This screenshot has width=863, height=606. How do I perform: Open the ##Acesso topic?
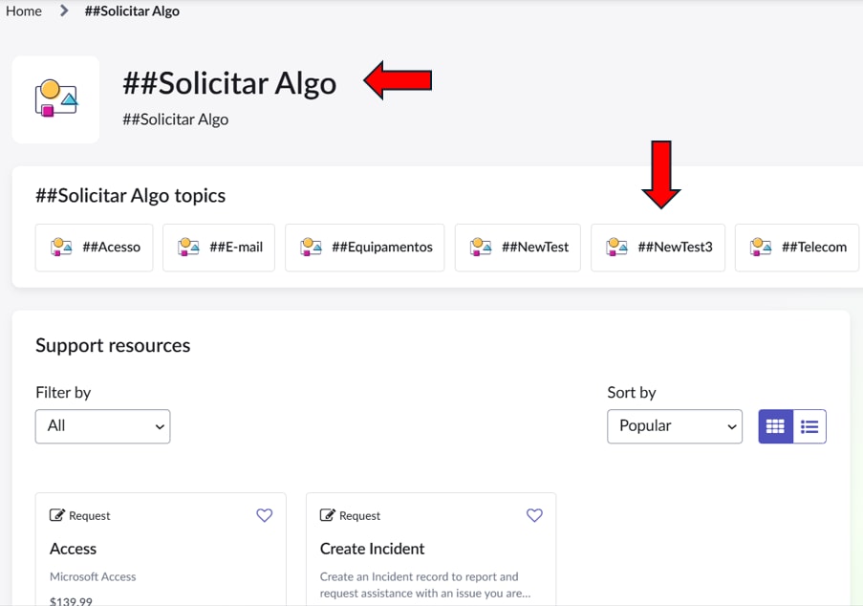[94, 248]
